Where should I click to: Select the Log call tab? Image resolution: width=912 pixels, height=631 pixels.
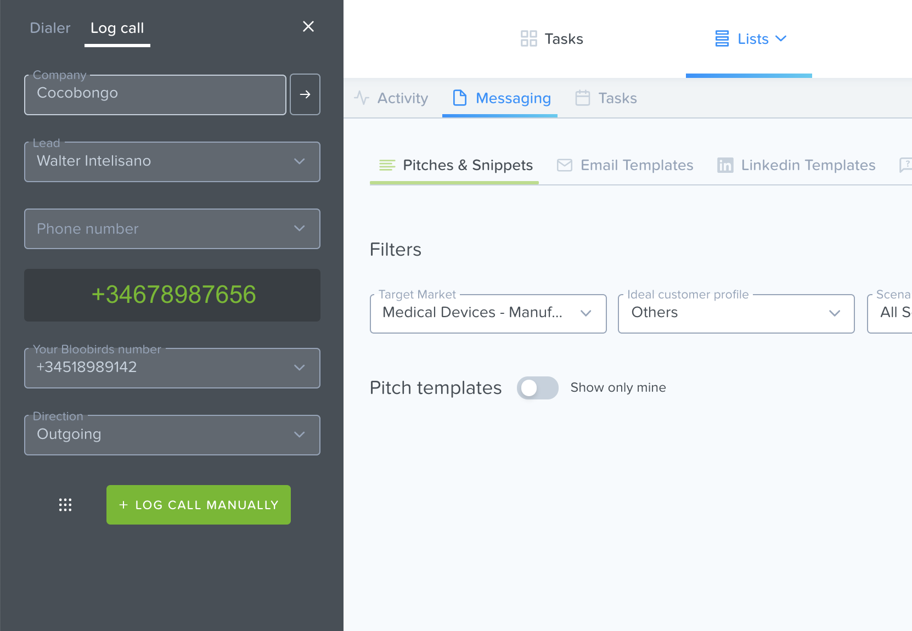(x=117, y=28)
